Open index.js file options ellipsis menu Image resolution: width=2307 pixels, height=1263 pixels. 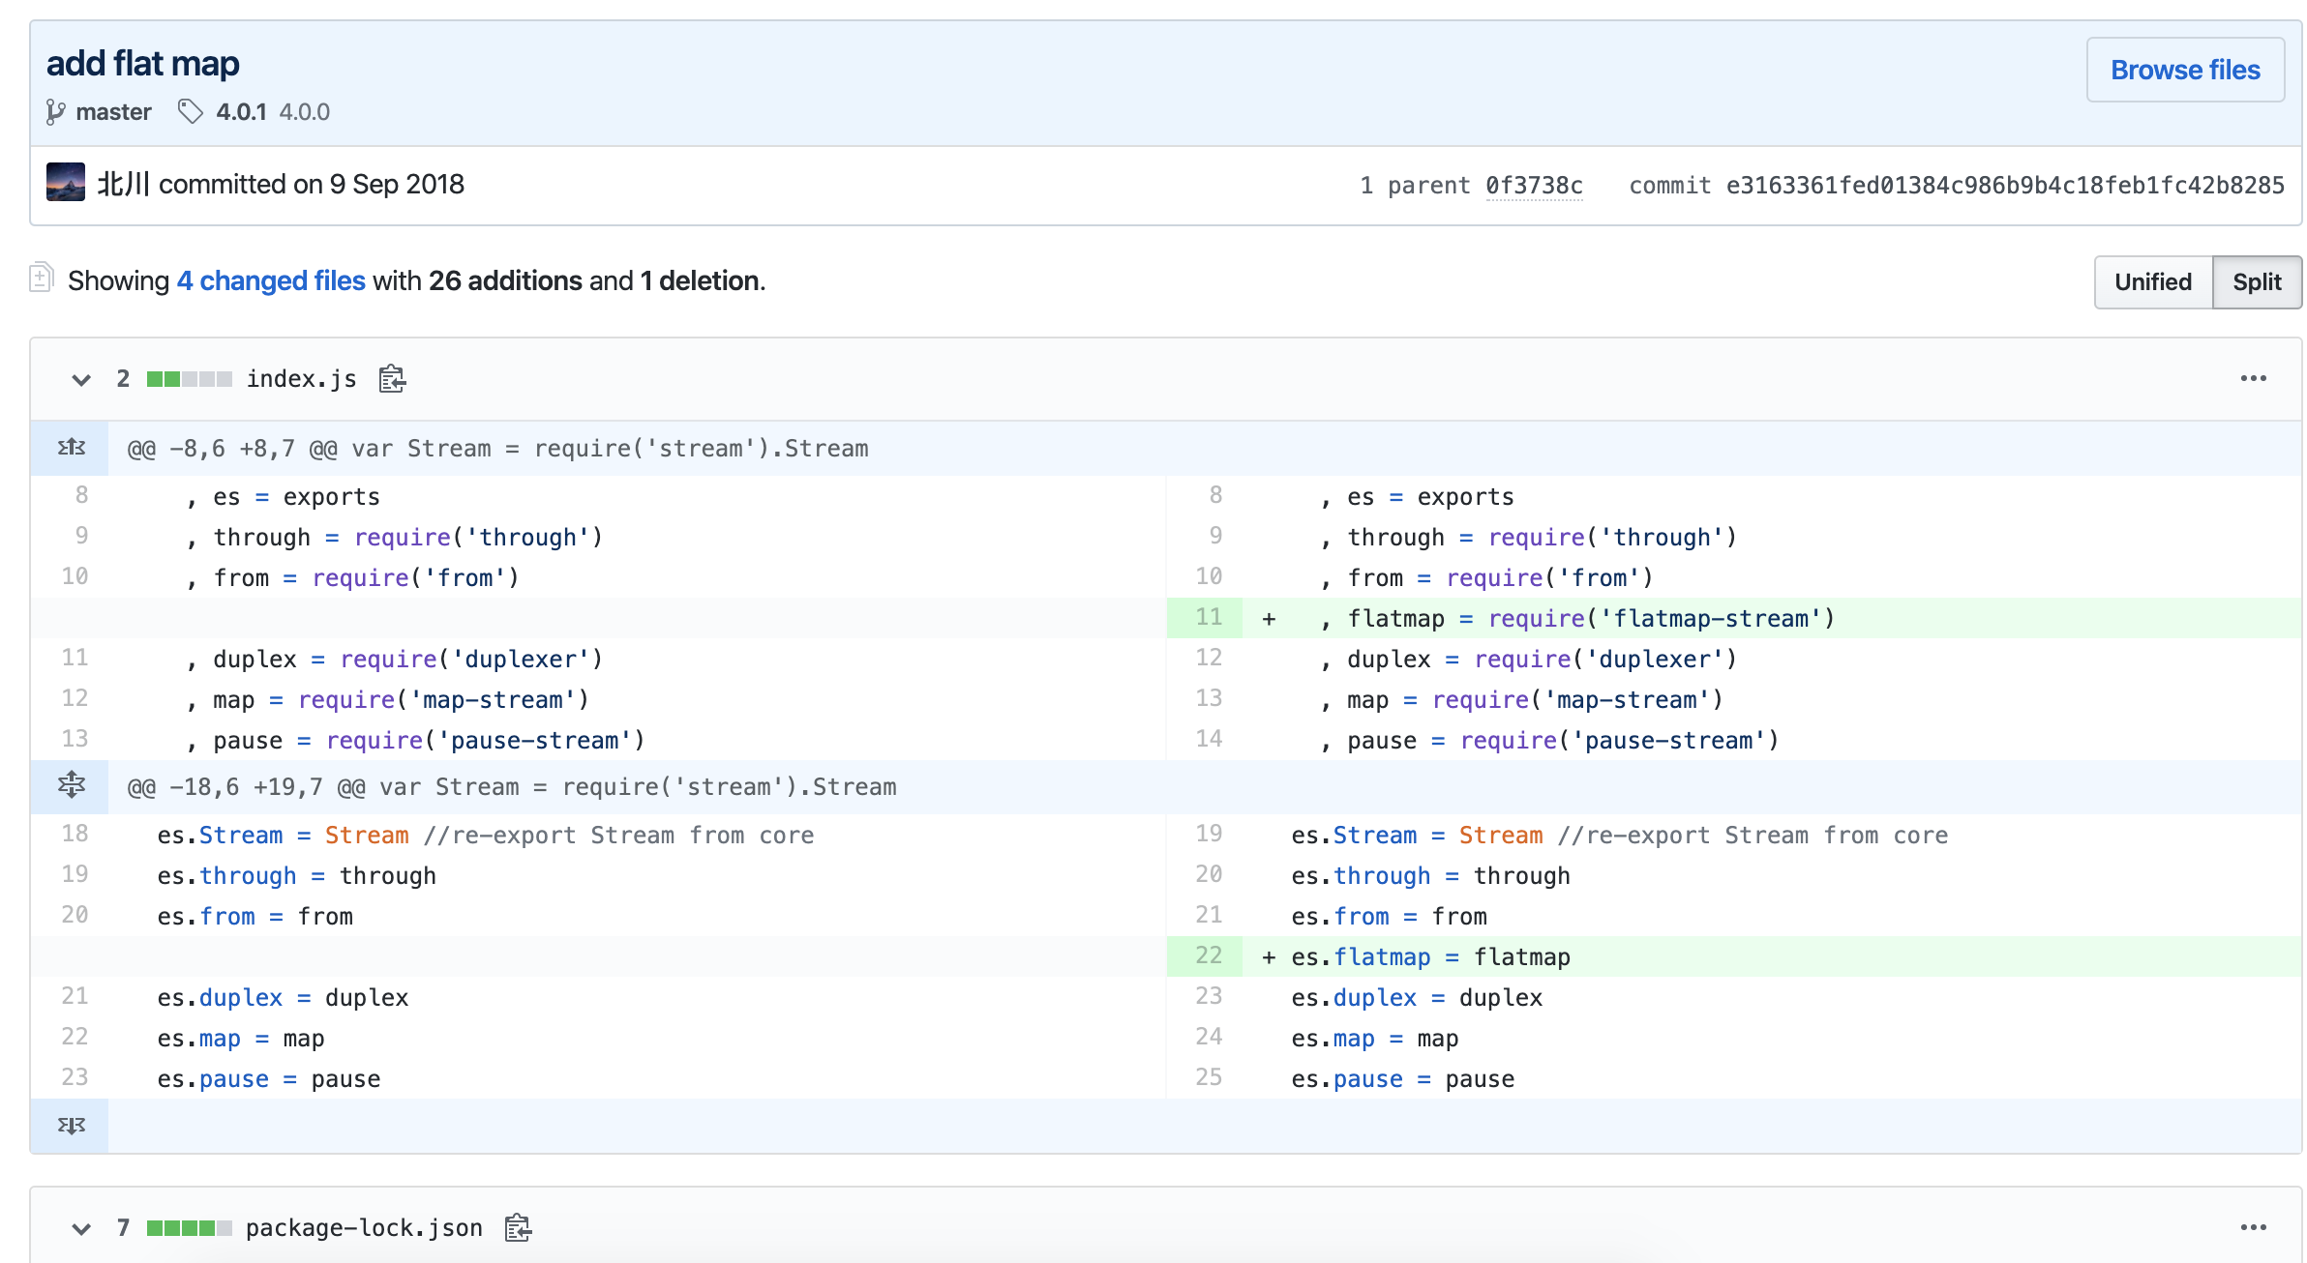tap(2253, 379)
